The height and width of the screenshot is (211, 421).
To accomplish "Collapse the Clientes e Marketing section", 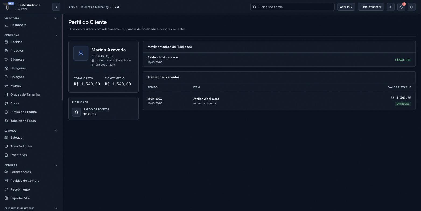I will tap(56, 208).
